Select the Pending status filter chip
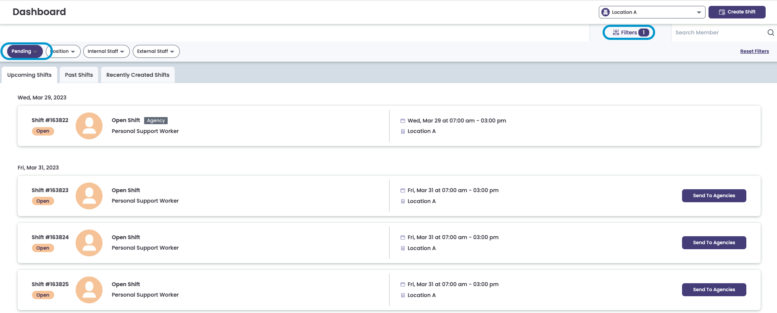This screenshot has height=313, width=777. (25, 51)
